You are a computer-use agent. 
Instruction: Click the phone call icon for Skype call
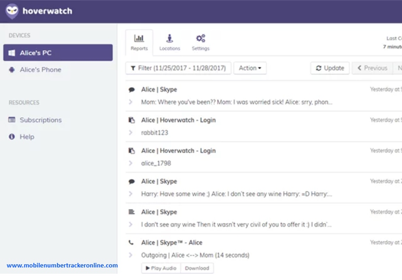(131, 243)
